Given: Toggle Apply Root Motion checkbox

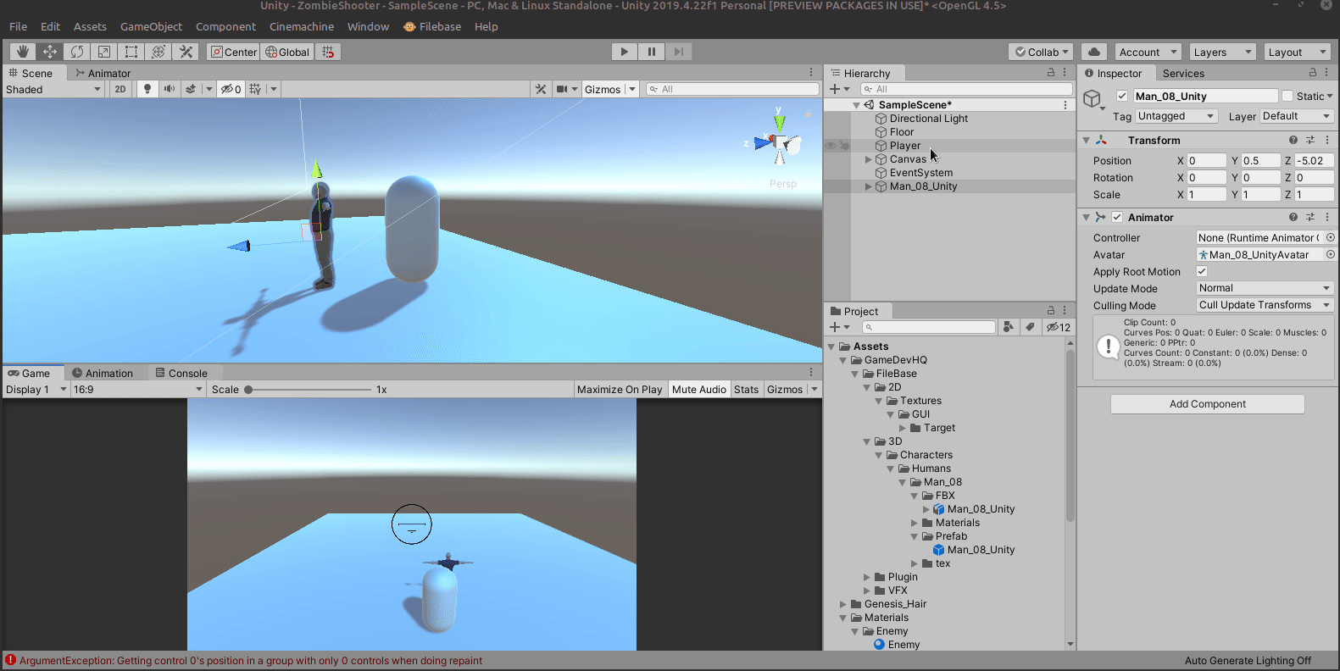Looking at the screenshot, I should click(1202, 271).
